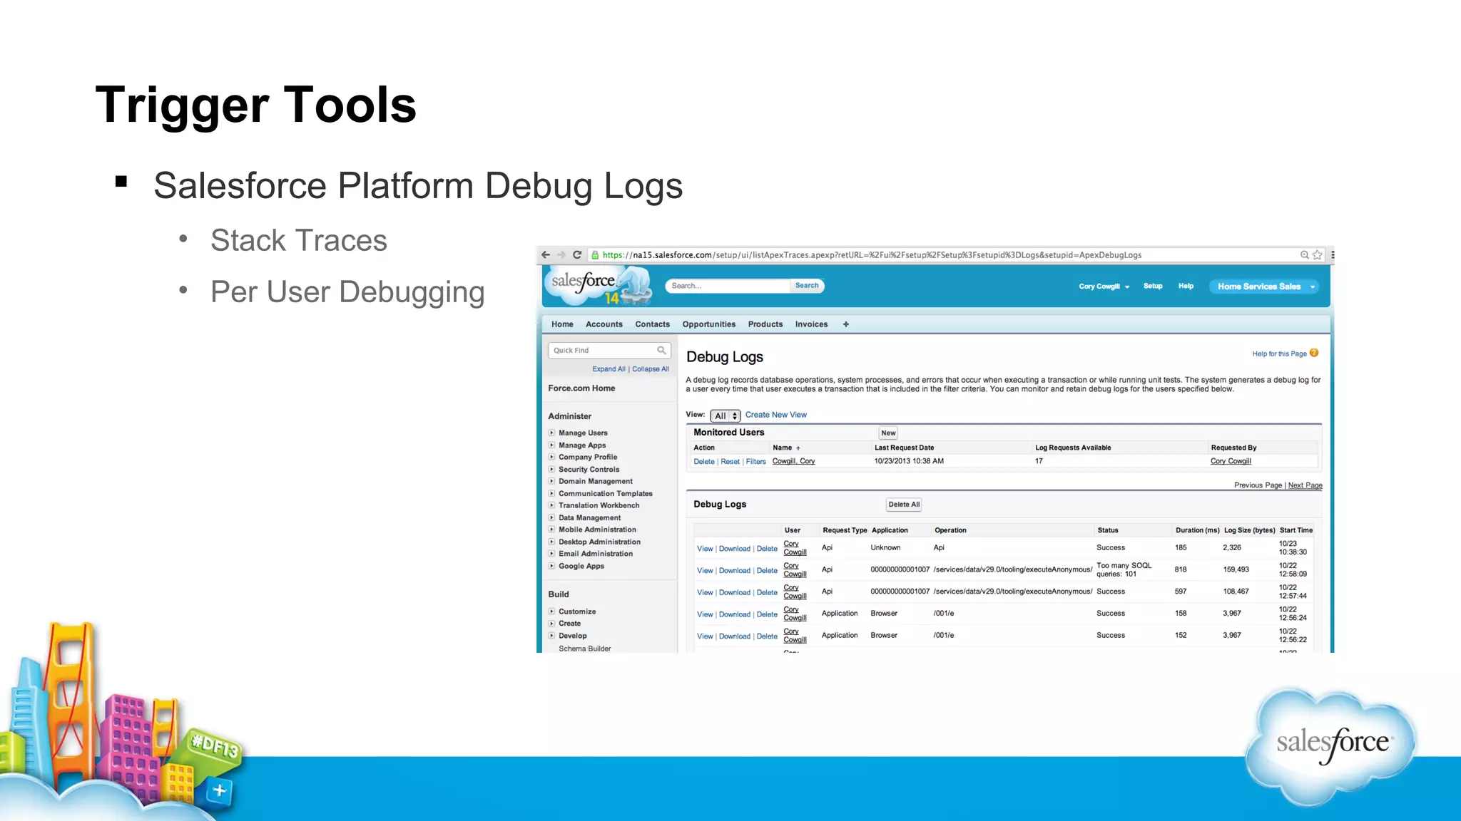View the 10/22 12:56:24 Browser log
This screenshot has height=821, width=1461.
pyautogui.click(x=705, y=614)
